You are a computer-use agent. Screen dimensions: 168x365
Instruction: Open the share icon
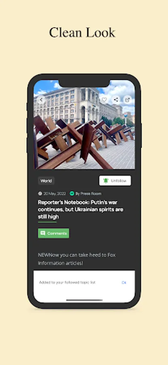point(116,100)
